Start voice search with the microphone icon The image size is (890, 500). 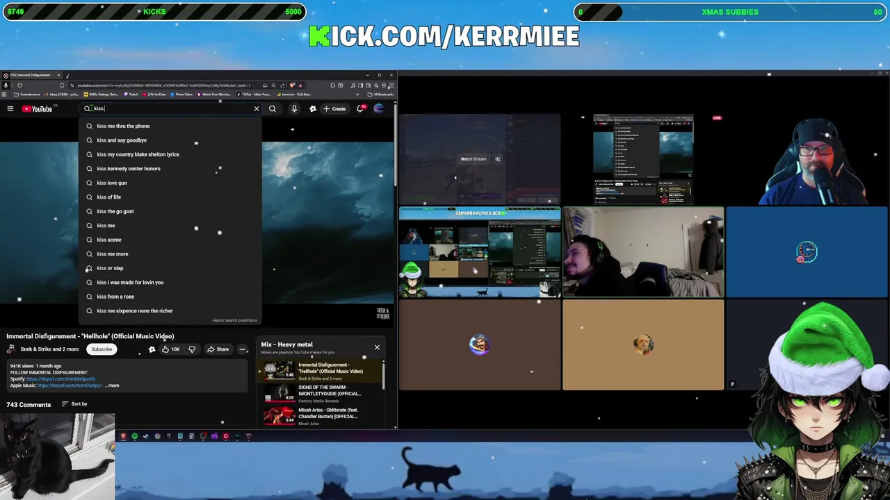[x=294, y=108]
